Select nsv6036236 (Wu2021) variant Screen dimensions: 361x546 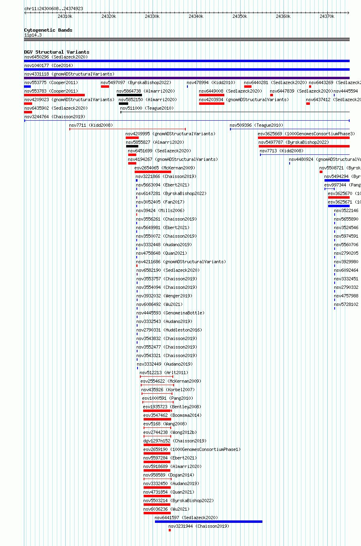click(167, 509)
